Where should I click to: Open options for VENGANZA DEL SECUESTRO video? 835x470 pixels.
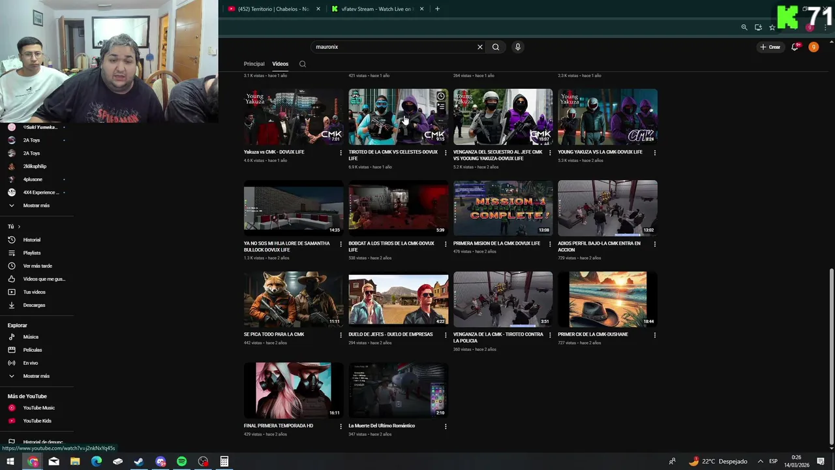point(550,153)
